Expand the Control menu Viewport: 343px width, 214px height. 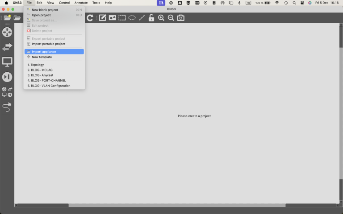[64, 3]
